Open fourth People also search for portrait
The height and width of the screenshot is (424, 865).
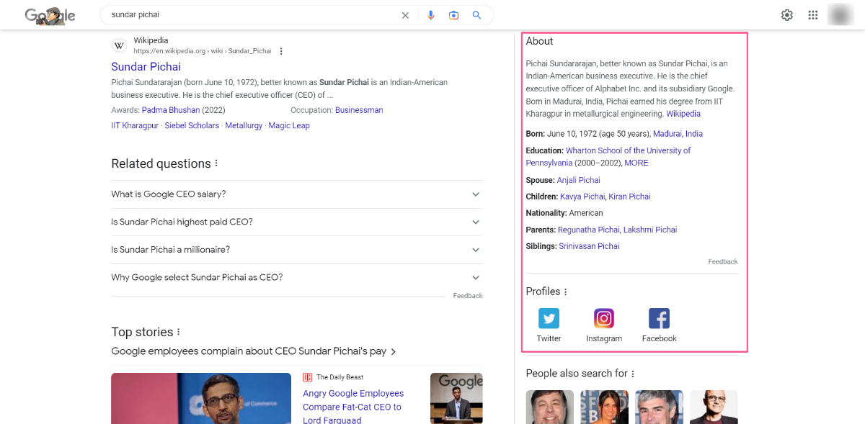[x=714, y=407]
